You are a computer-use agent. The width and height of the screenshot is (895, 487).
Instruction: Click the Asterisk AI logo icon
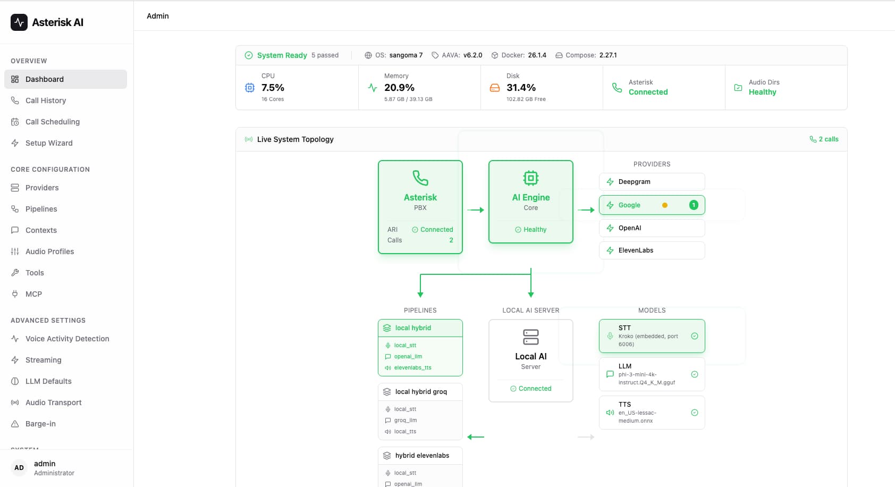pos(19,22)
